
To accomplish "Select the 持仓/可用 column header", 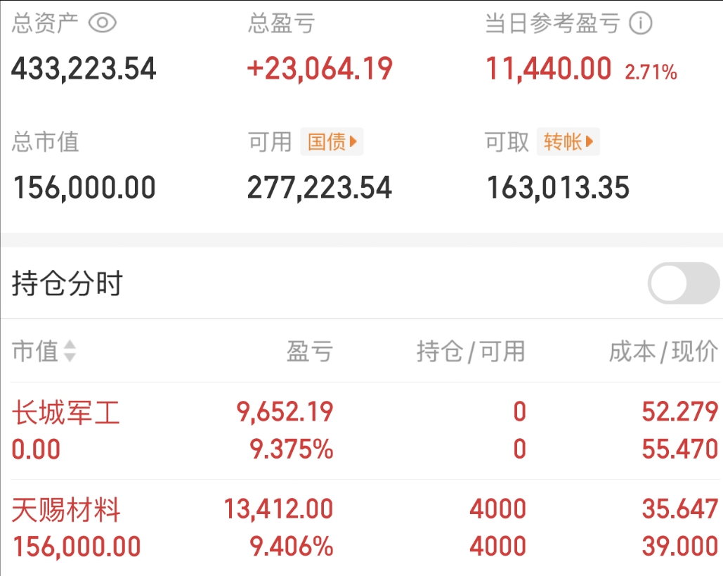I will click(x=471, y=351).
